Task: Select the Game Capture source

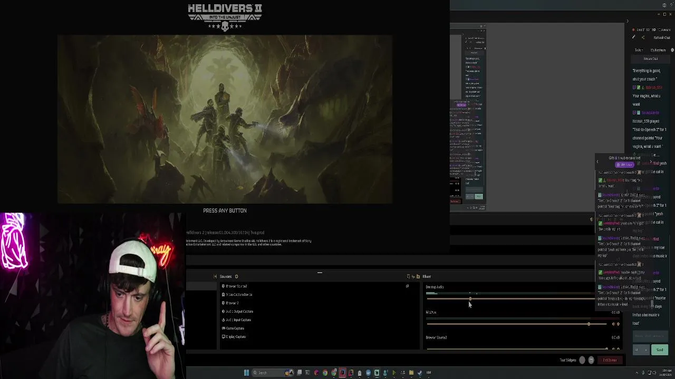Action: pos(320,328)
